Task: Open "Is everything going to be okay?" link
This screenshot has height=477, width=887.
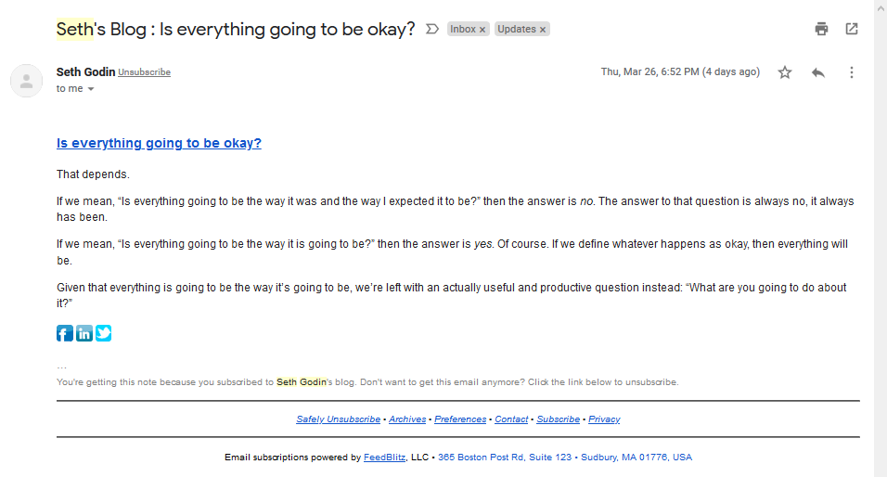Action: point(159,143)
